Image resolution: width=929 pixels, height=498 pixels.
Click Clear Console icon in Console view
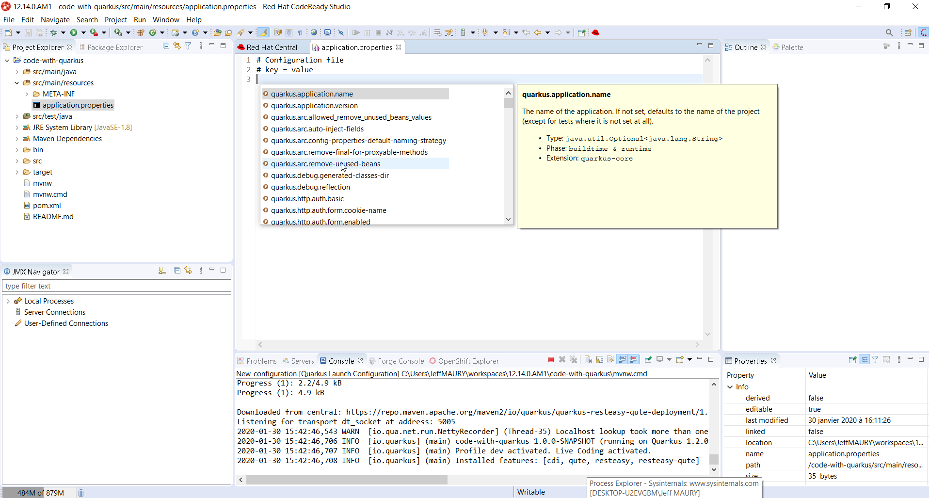(x=588, y=359)
